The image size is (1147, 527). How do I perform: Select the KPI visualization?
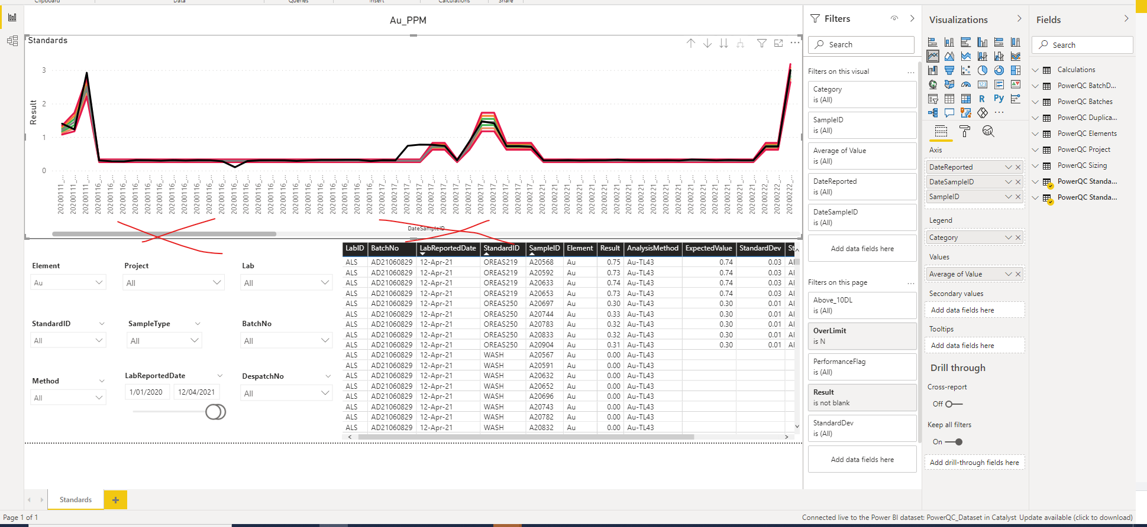(1016, 84)
